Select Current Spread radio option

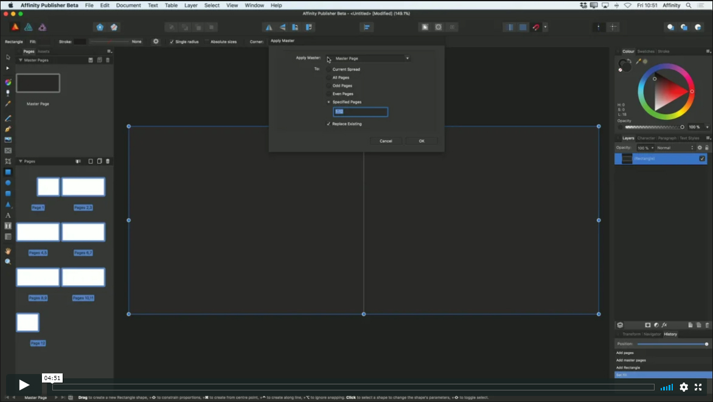coord(329,69)
